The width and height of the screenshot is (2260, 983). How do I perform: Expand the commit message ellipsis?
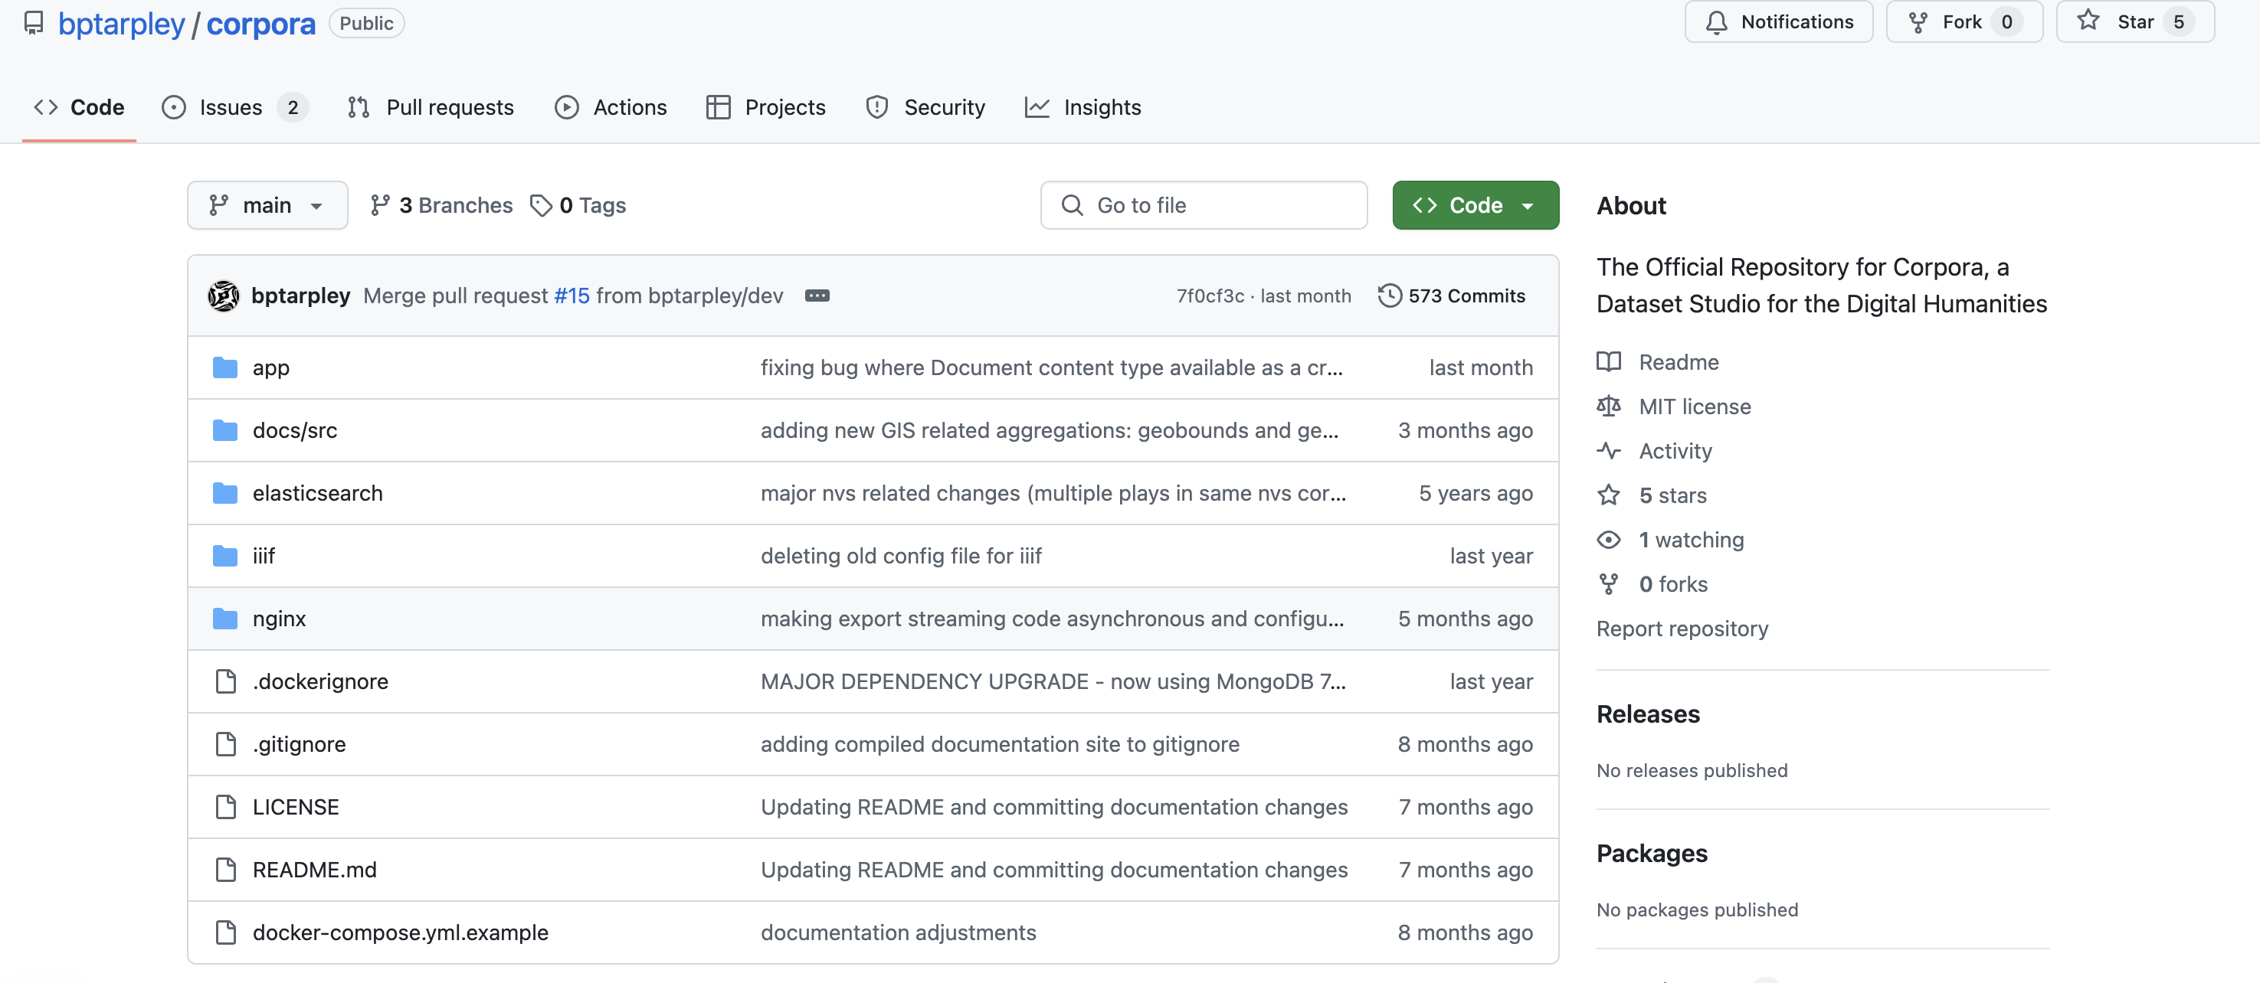point(817,296)
